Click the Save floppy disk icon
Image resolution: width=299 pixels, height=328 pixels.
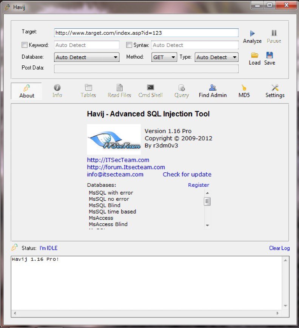click(x=270, y=55)
